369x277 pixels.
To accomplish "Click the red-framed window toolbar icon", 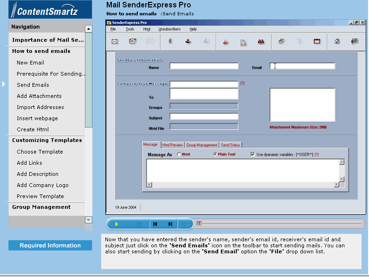I will [x=317, y=41].
